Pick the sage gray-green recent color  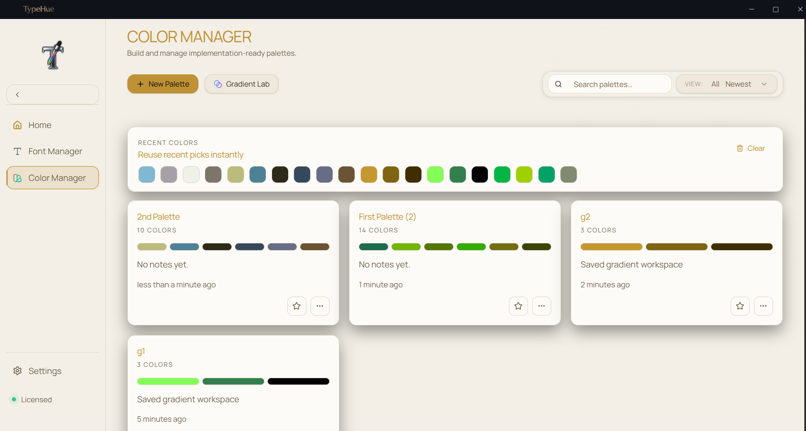point(569,175)
